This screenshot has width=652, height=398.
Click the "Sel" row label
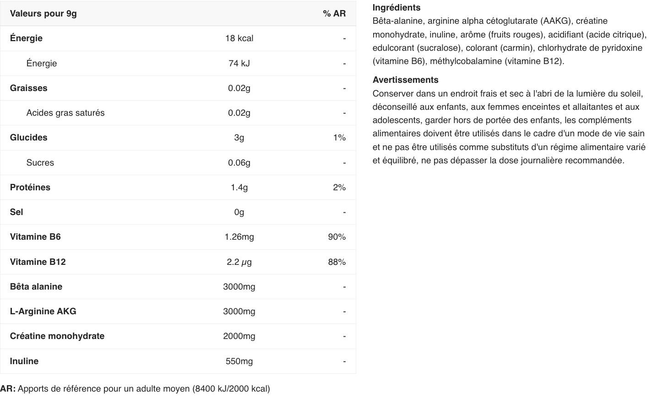point(16,212)
